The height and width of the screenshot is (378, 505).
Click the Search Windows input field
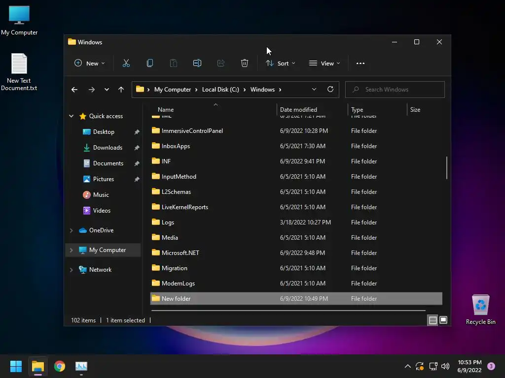pos(395,90)
